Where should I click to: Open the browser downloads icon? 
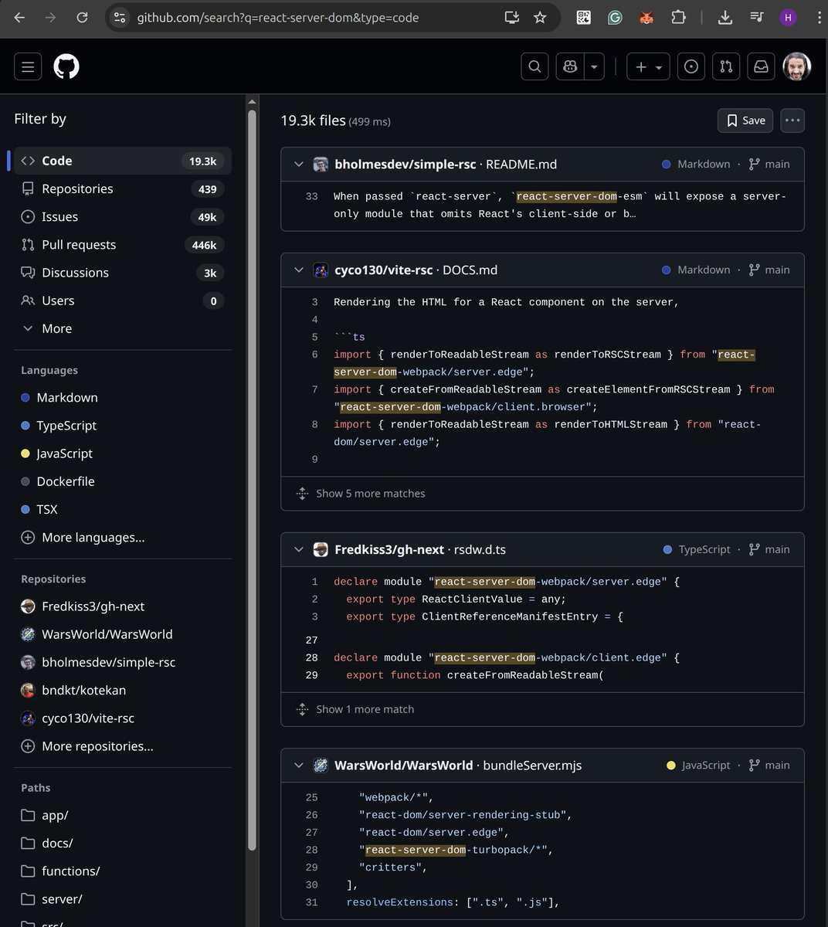coord(724,17)
